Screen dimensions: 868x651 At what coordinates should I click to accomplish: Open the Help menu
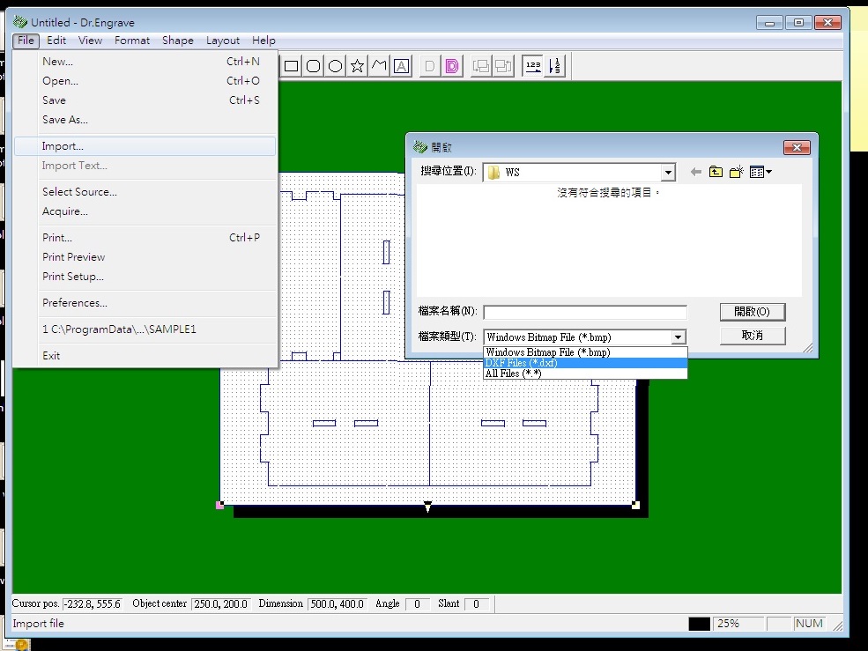point(263,41)
